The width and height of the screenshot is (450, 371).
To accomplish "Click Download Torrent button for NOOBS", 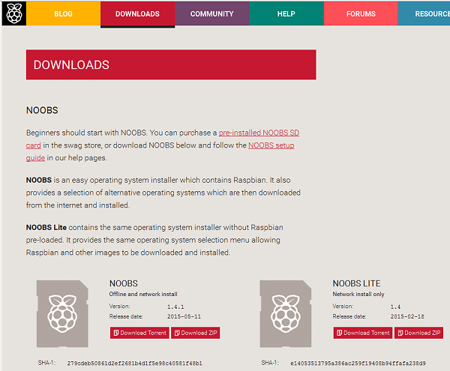I will click(139, 333).
